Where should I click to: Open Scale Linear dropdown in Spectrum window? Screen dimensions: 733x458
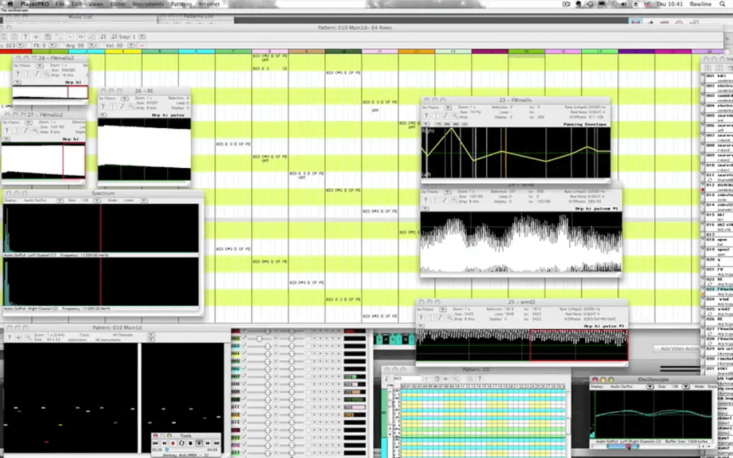(144, 200)
